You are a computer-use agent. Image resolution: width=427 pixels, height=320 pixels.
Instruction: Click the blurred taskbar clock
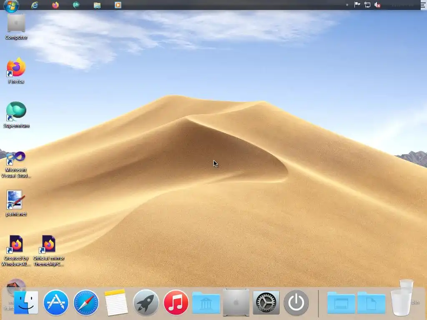[403, 5]
